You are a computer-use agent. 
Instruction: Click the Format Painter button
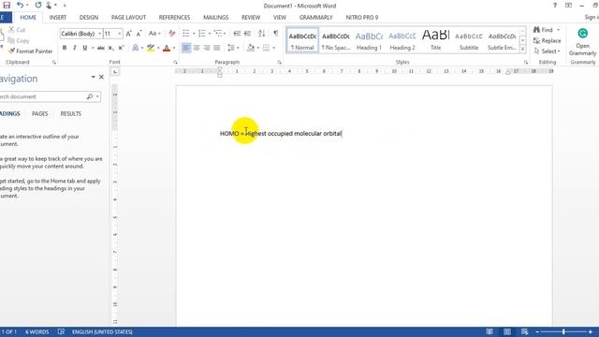pyautogui.click(x=30, y=51)
